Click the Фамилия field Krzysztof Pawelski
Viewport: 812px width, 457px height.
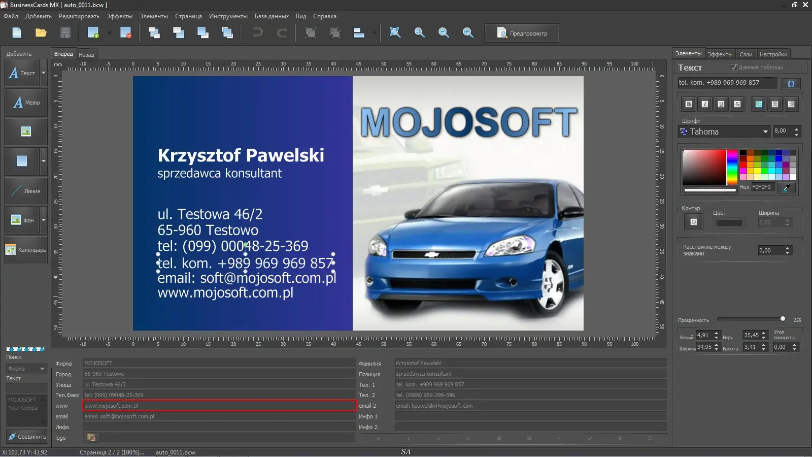pos(530,363)
